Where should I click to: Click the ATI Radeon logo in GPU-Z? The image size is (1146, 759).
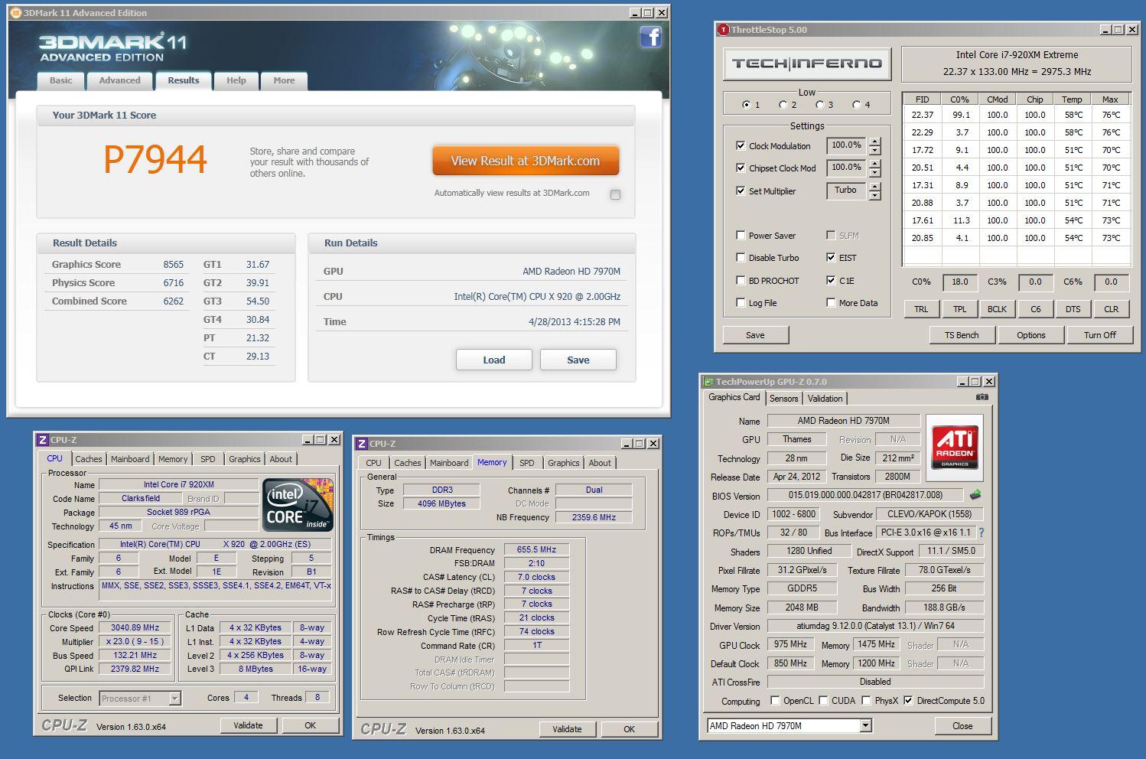click(955, 448)
